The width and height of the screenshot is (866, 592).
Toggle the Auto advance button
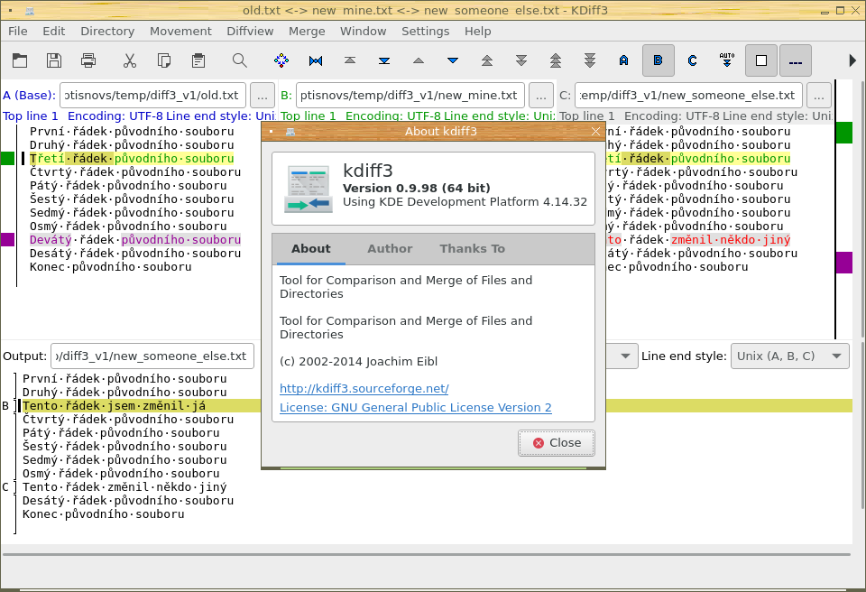(727, 60)
